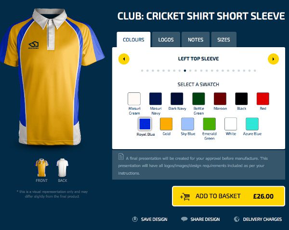Switch to the Logos tab
This screenshot has height=230, width=289.
[x=166, y=39]
